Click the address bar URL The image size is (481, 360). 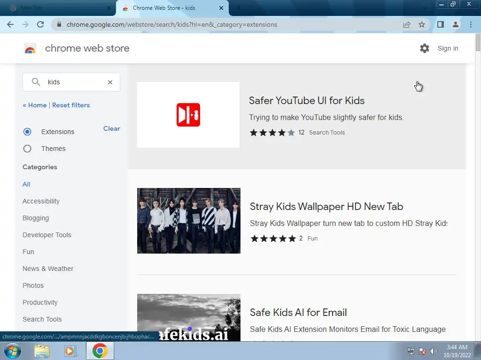tap(172, 24)
